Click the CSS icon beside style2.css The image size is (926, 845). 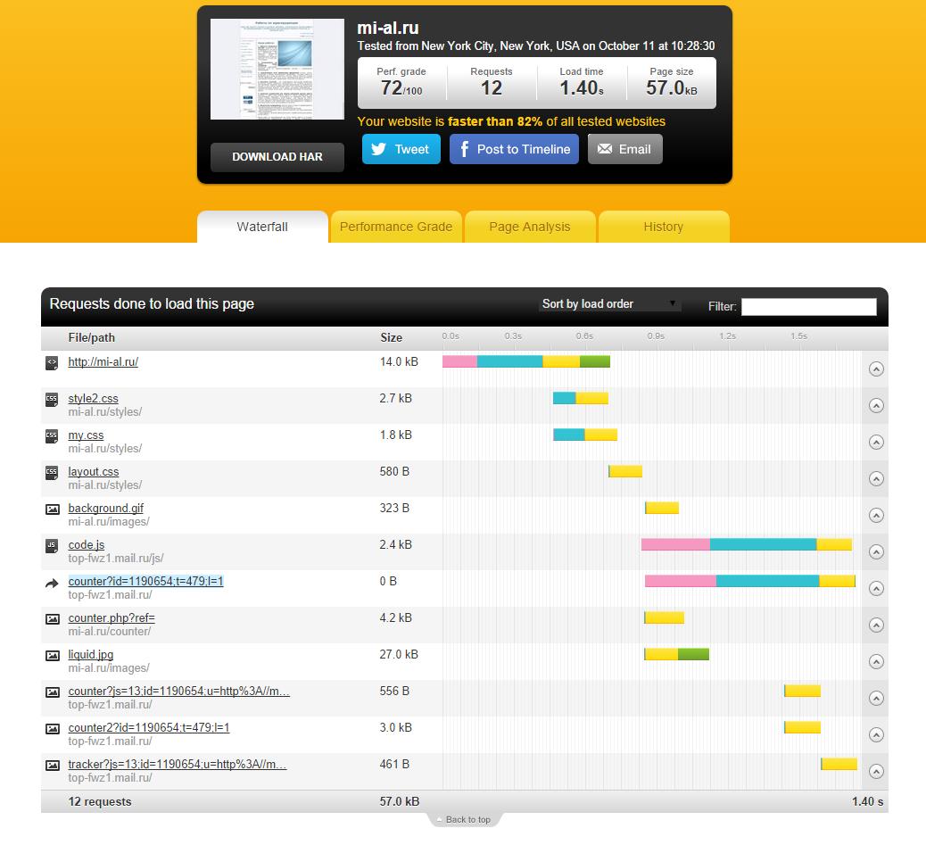pyautogui.click(x=52, y=399)
